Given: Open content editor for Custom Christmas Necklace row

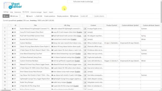Looking at the screenshot, I should (85, 61).
